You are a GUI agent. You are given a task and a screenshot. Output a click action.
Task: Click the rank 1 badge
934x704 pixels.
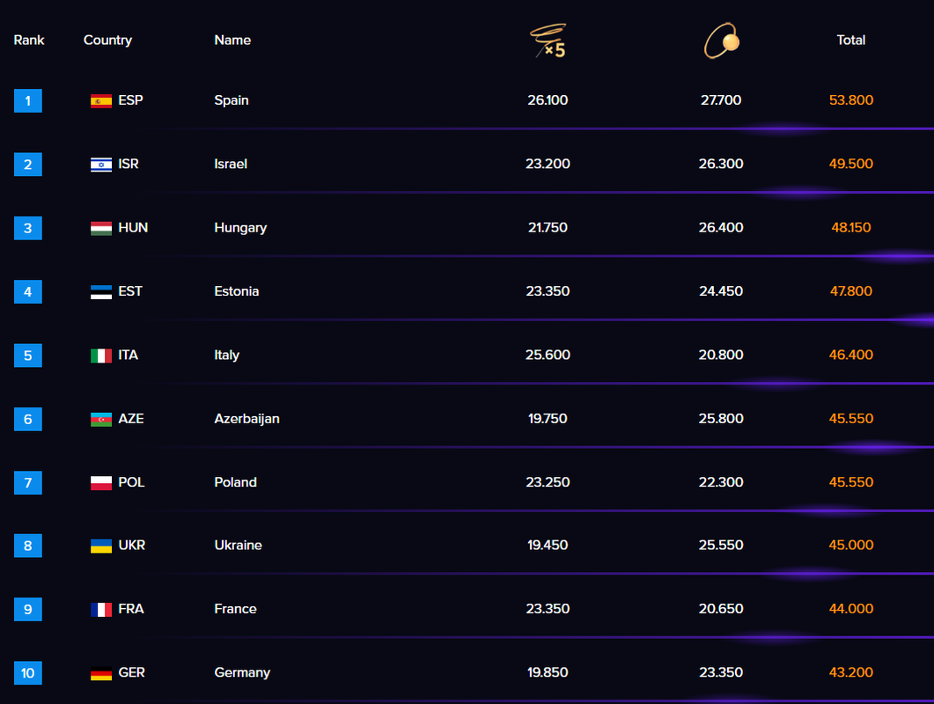(x=27, y=101)
